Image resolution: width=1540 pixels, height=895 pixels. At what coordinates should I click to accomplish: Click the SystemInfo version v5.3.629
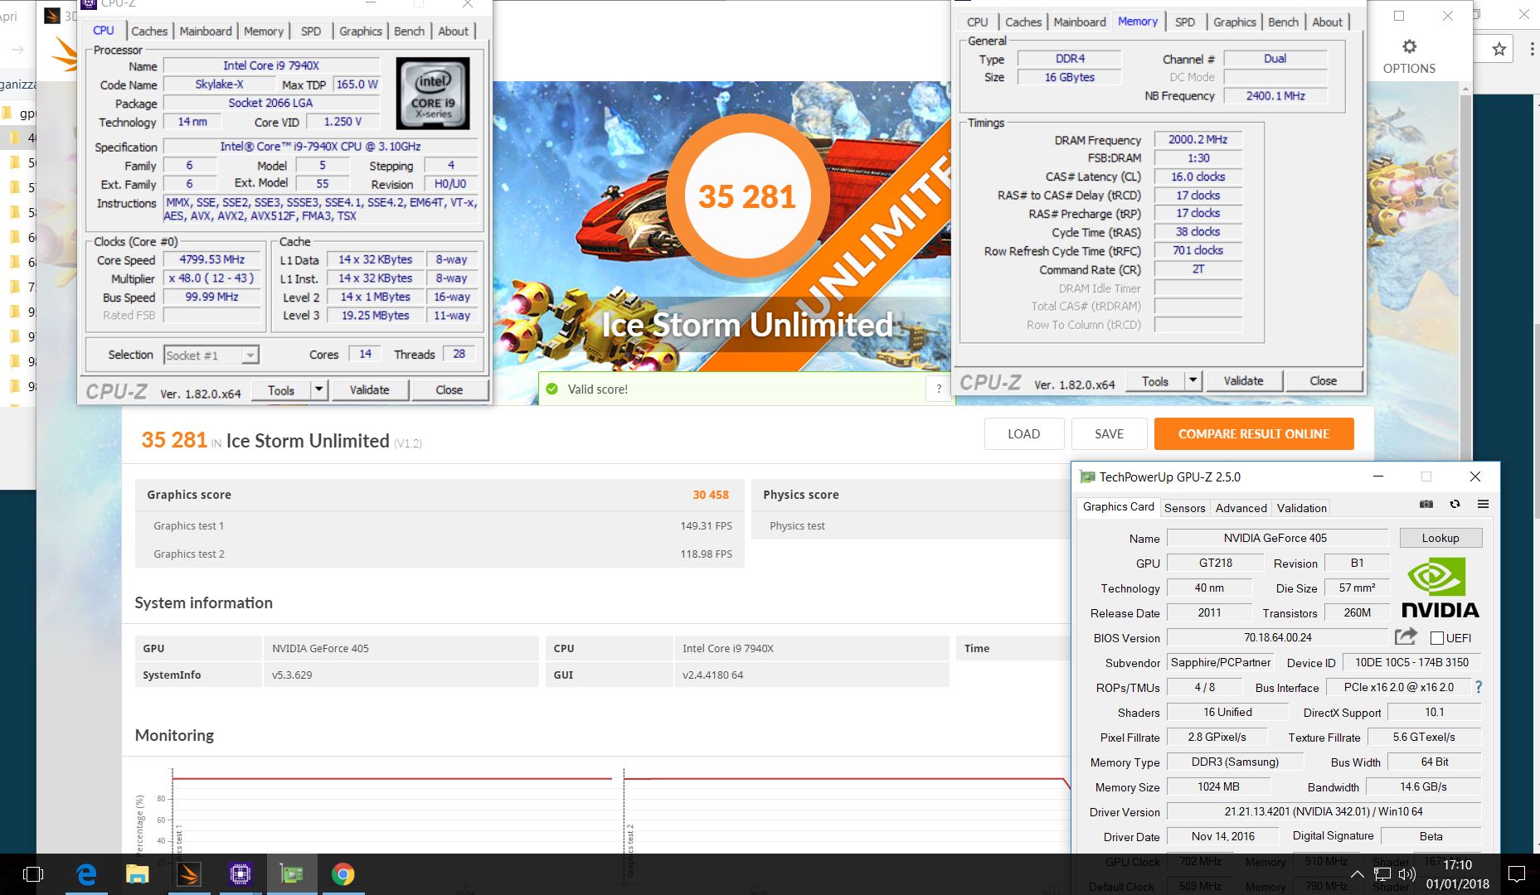(x=292, y=675)
